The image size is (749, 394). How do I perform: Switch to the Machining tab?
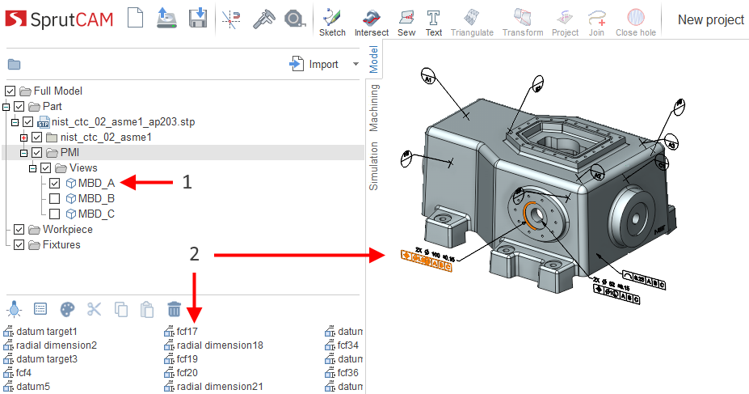374,107
